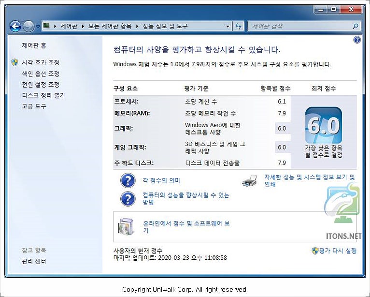Select the 프로세서 score 6.1
The image size is (370, 297).
point(282,102)
